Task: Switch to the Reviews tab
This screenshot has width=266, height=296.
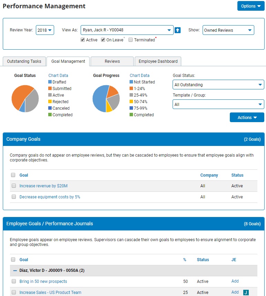Action: click(x=112, y=61)
